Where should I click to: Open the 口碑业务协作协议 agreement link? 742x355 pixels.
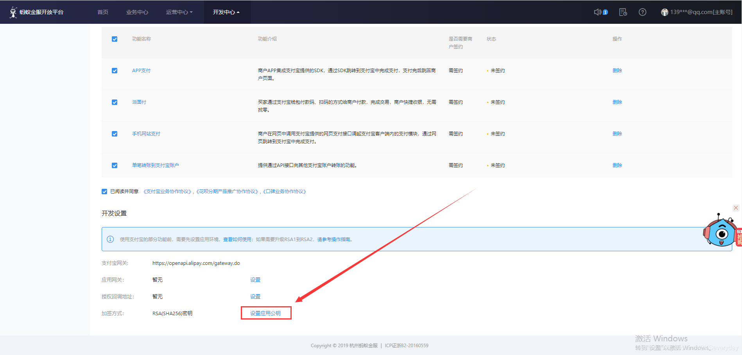coord(285,192)
